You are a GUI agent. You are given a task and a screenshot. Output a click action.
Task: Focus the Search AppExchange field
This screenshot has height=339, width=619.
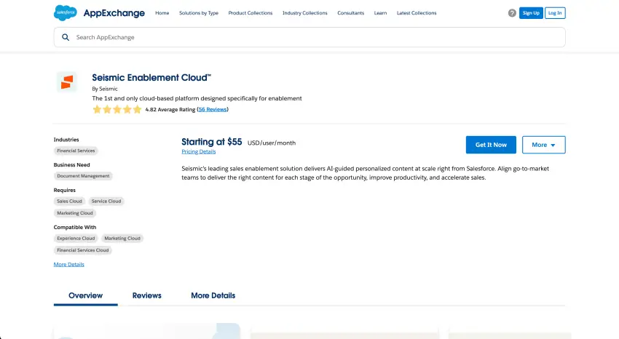pyautogui.click(x=313, y=37)
